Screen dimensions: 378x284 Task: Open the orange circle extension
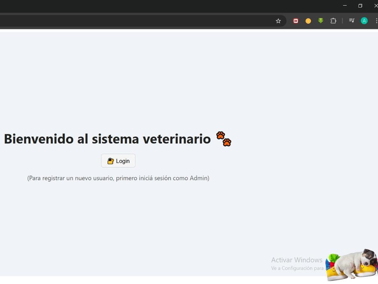tap(308, 21)
